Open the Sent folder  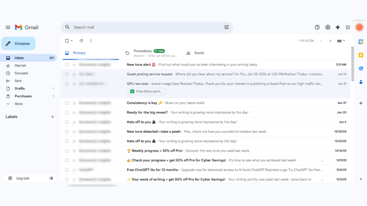click(x=28, y=81)
